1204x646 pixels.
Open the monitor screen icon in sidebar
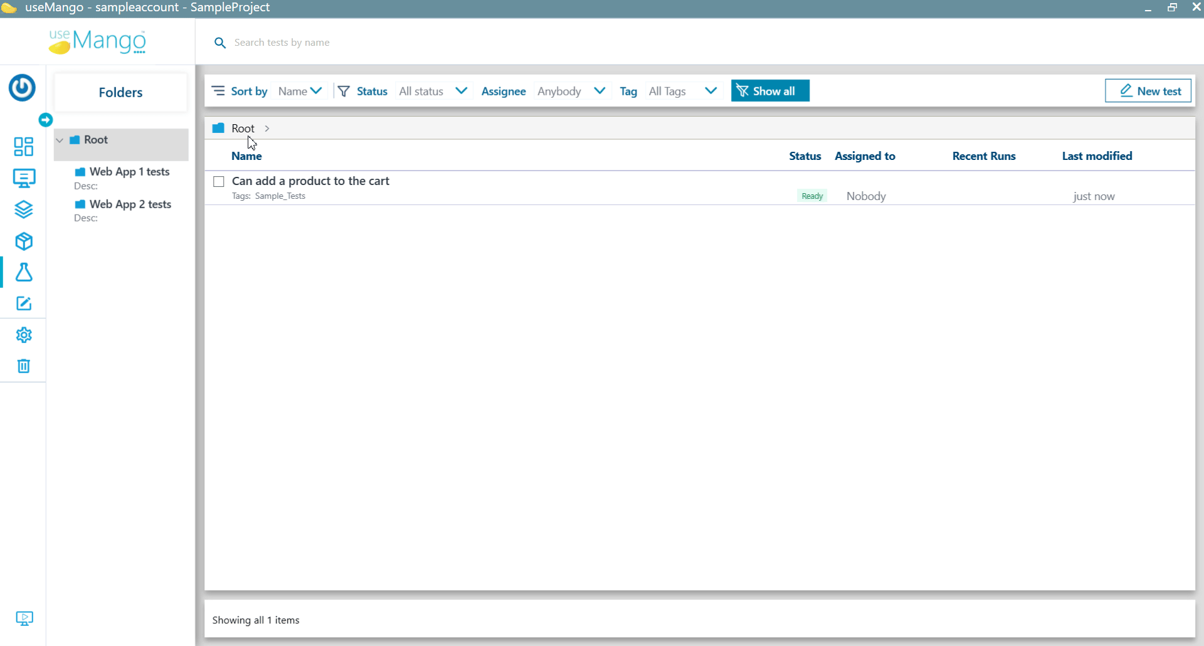click(23, 178)
